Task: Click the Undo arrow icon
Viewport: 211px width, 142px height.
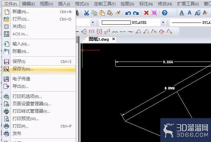Action: pyautogui.click(x=128, y=13)
